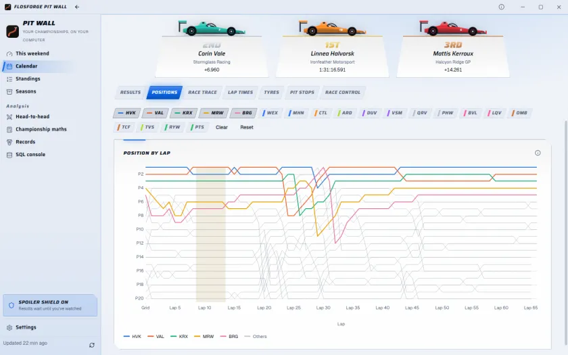The width and height of the screenshot is (568, 355).
Task: Click the Seasons archive icon
Action: tap(9, 92)
